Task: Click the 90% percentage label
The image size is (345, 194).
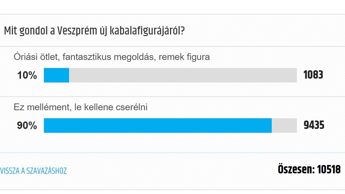Action: click(x=27, y=125)
